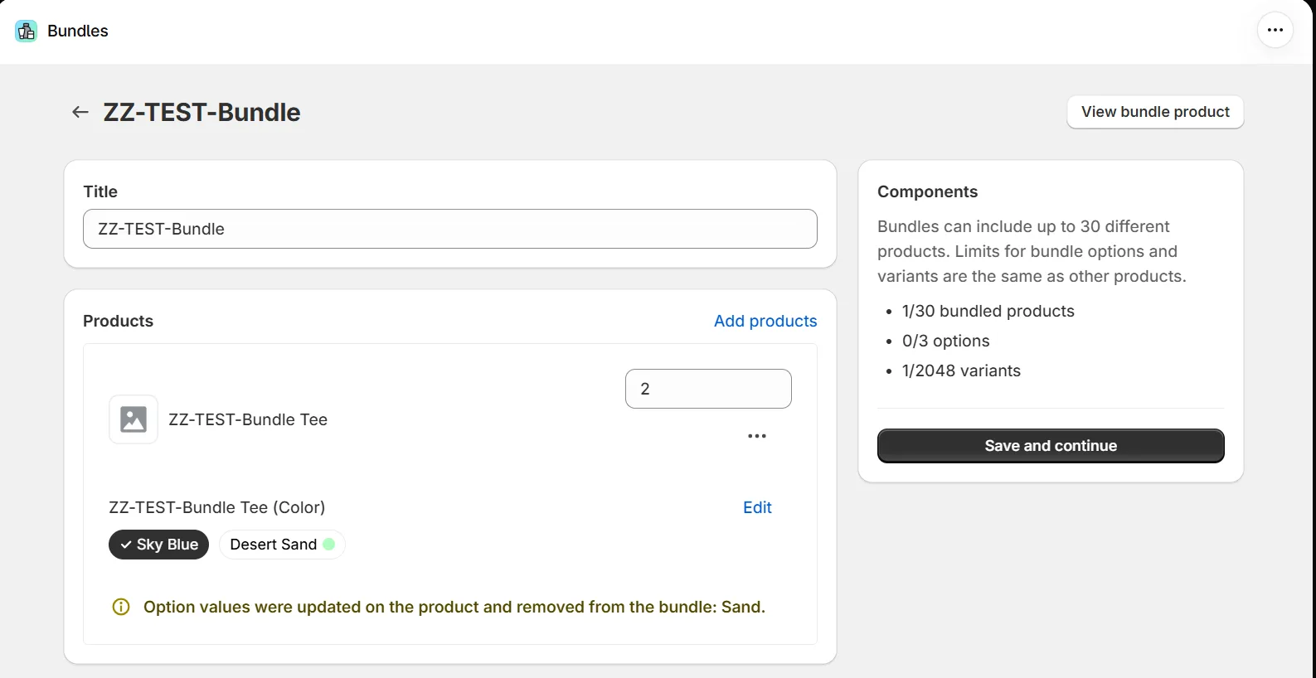Click the info icon beside the option warning

pos(121,607)
